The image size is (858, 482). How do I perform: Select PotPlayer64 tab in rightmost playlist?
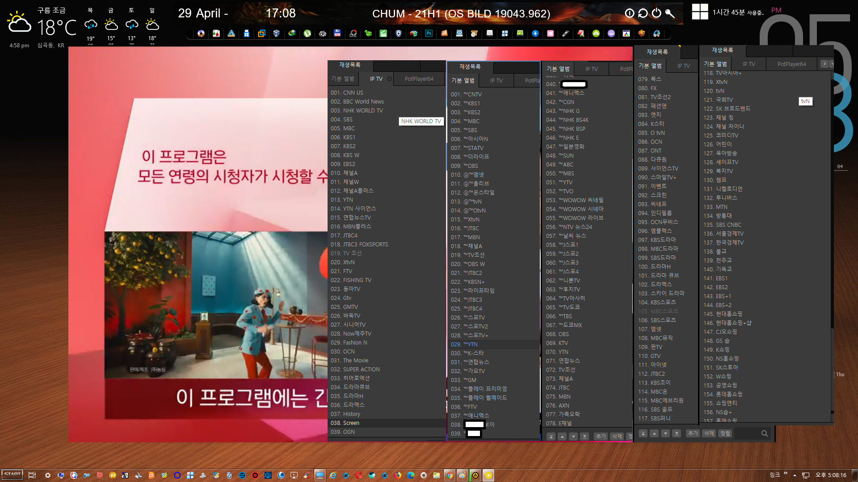pos(792,64)
